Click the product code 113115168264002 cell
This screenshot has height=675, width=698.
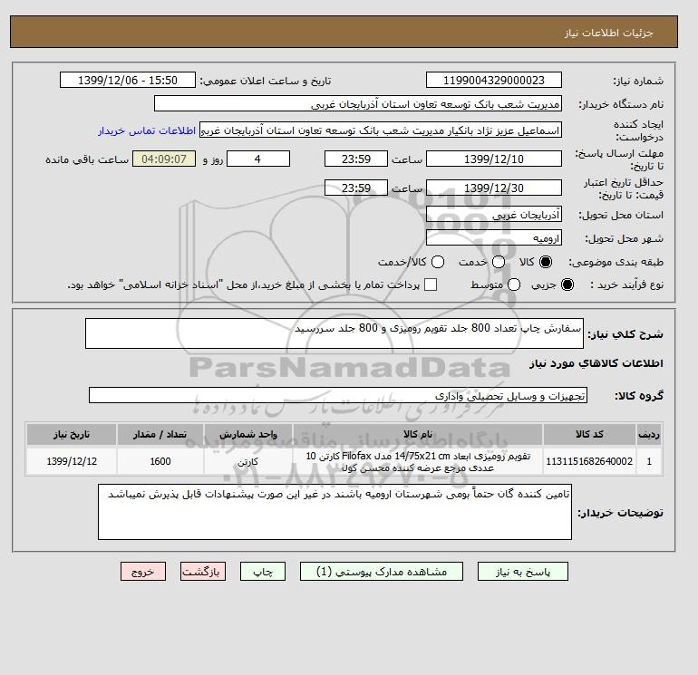click(x=589, y=461)
